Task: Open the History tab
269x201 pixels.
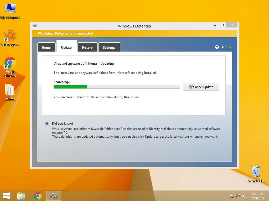Action: click(87, 47)
